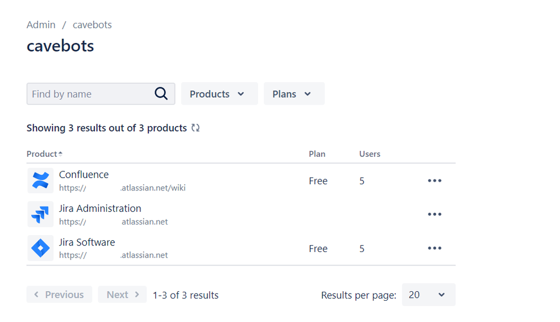Click the 5 users value for Confluence
The image size is (560, 322).
pyautogui.click(x=362, y=181)
